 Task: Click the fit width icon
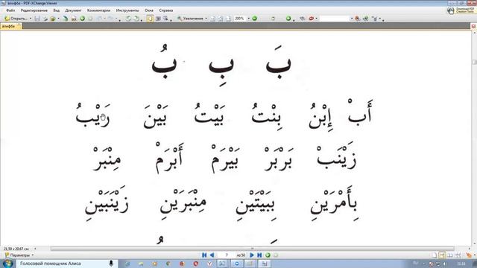point(228,19)
